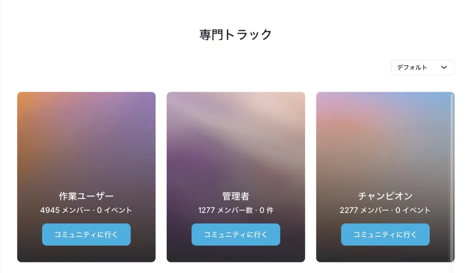
Task: Go to community from 作業ユーザー card
Action: click(86, 235)
